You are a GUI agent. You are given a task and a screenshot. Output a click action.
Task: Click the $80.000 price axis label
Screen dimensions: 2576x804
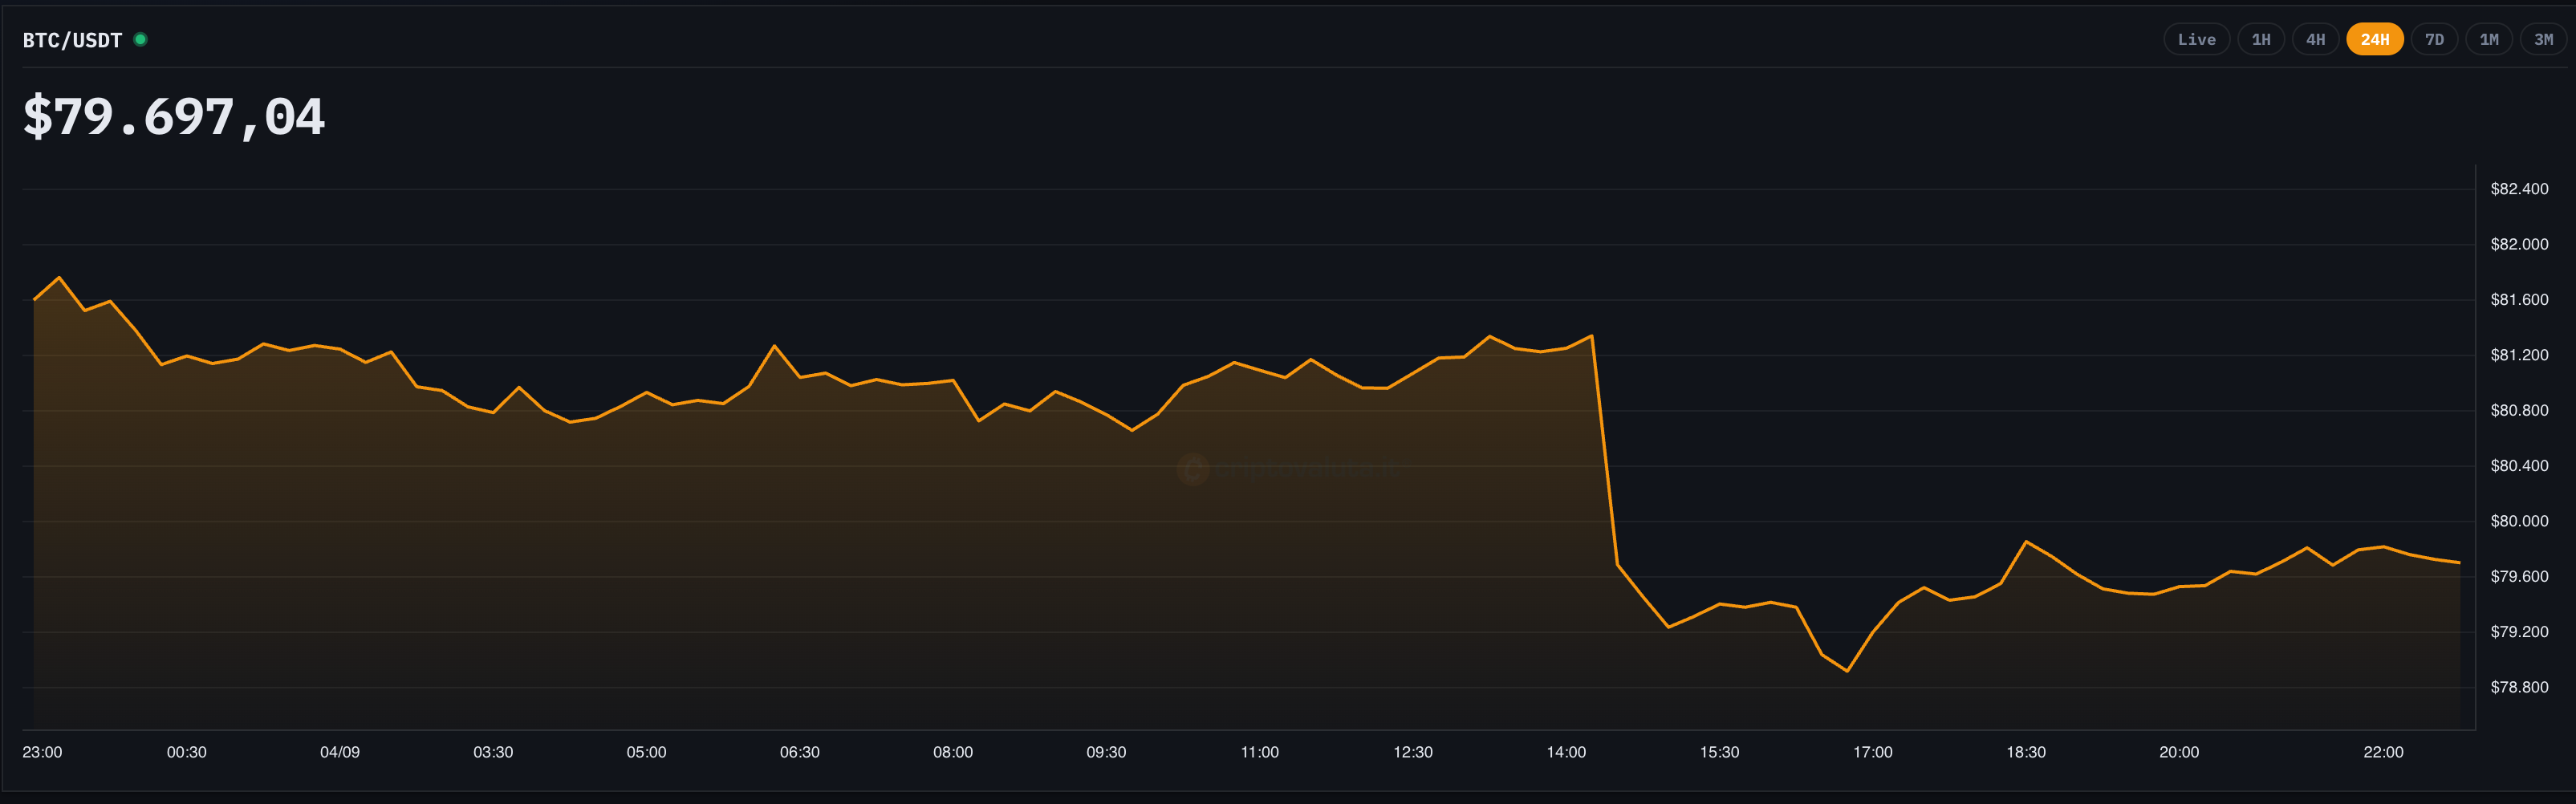pos(2519,521)
